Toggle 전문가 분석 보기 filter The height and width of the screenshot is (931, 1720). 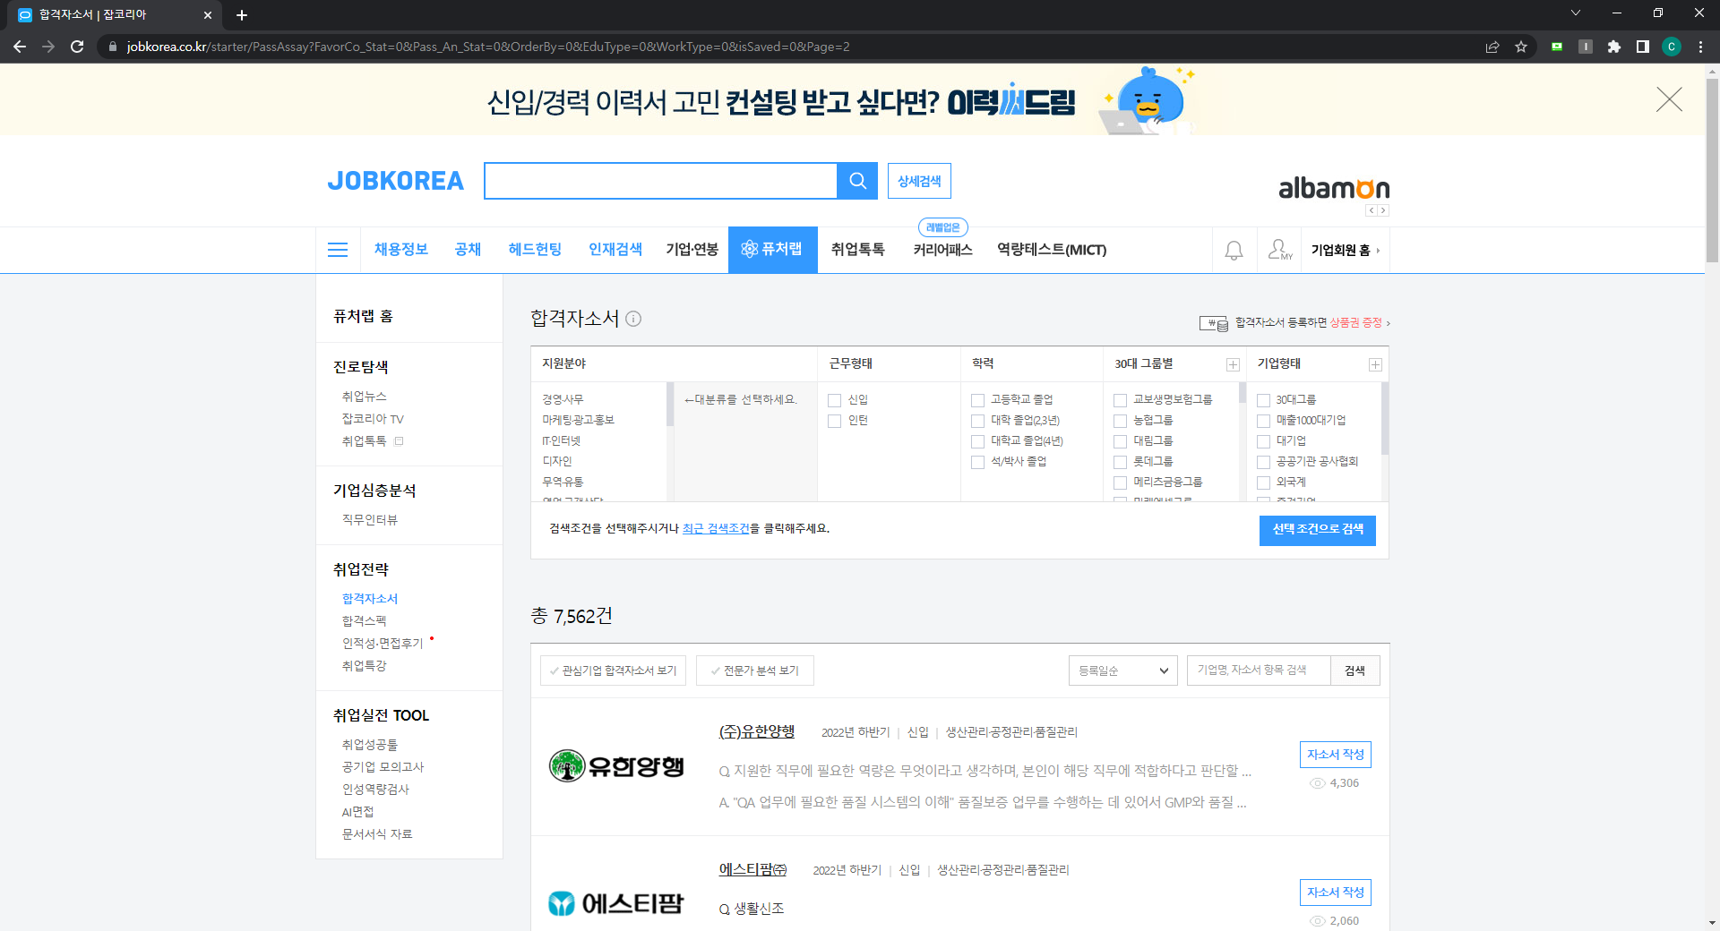[x=755, y=670]
